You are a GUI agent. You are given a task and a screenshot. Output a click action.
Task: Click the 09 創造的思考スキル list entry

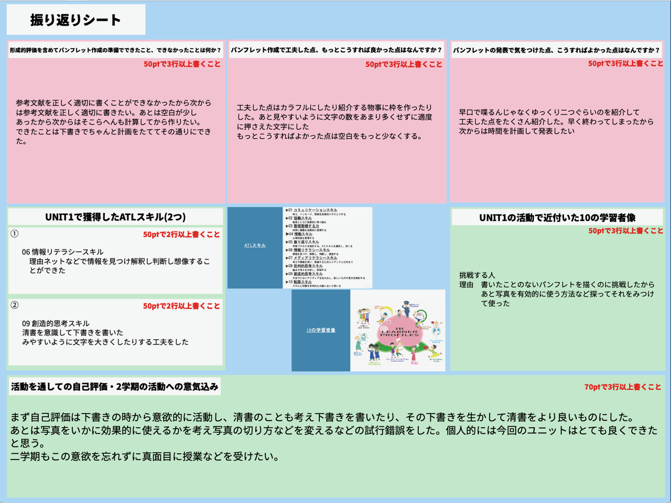click(305, 274)
